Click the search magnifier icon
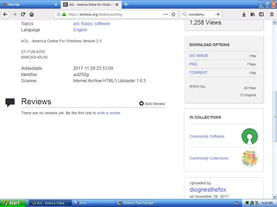277x207 pixels. 184,14
